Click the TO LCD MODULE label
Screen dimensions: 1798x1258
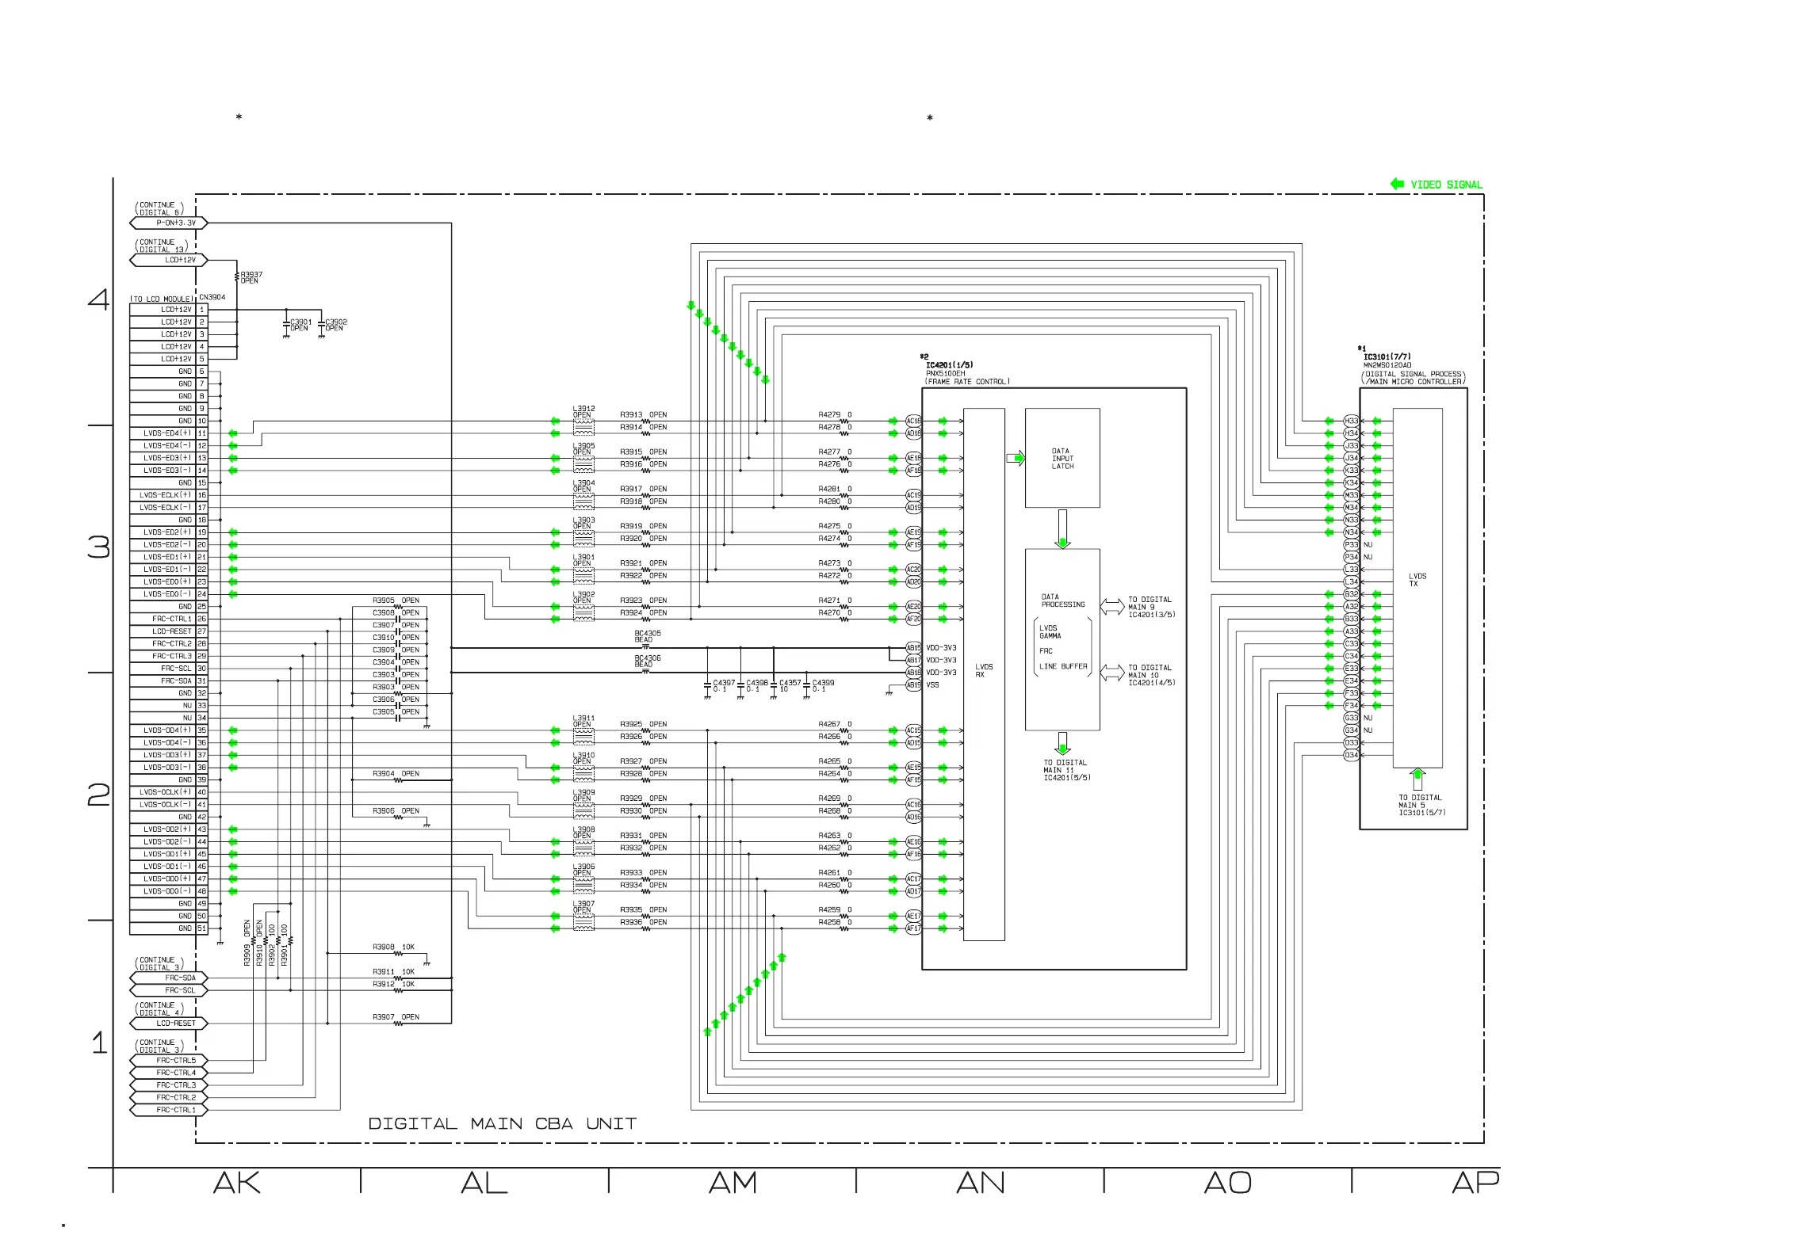pyautogui.click(x=163, y=299)
